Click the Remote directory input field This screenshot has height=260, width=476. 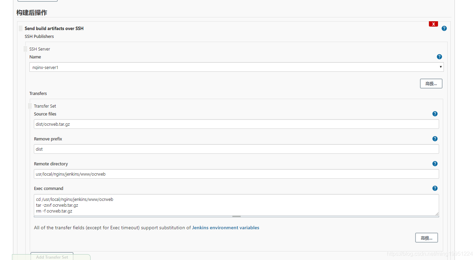point(236,174)
